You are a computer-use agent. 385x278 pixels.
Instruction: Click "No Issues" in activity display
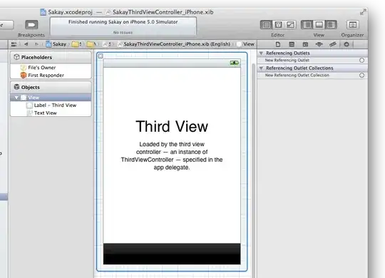[x=123, y=32]
